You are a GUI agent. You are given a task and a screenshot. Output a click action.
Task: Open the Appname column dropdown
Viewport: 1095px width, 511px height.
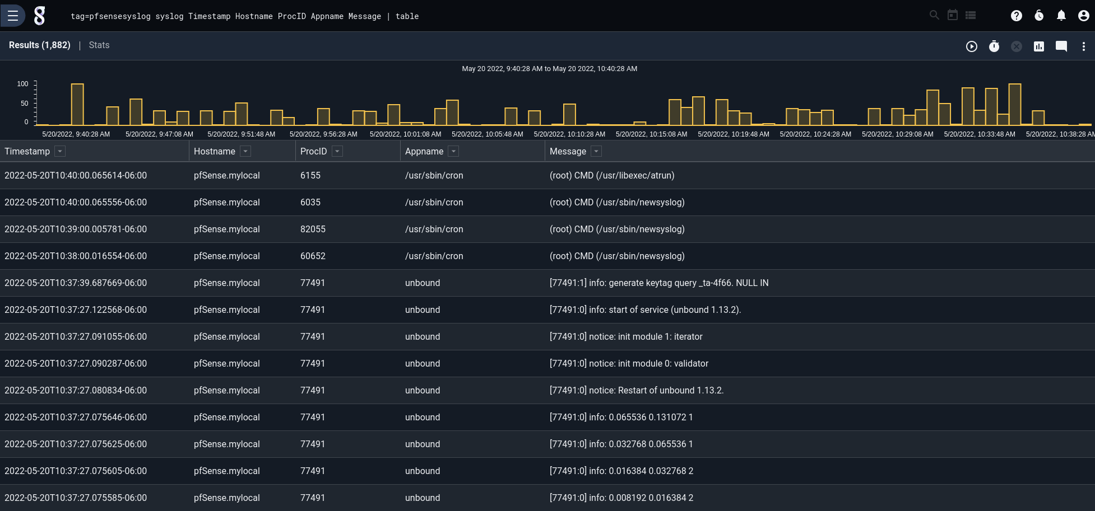[454, 151]
